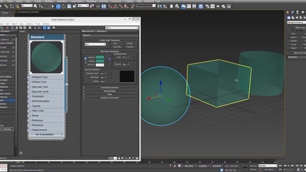Click the Select and Link chain icon
Screen dimensions: 306x172
(x=6, y=6)
